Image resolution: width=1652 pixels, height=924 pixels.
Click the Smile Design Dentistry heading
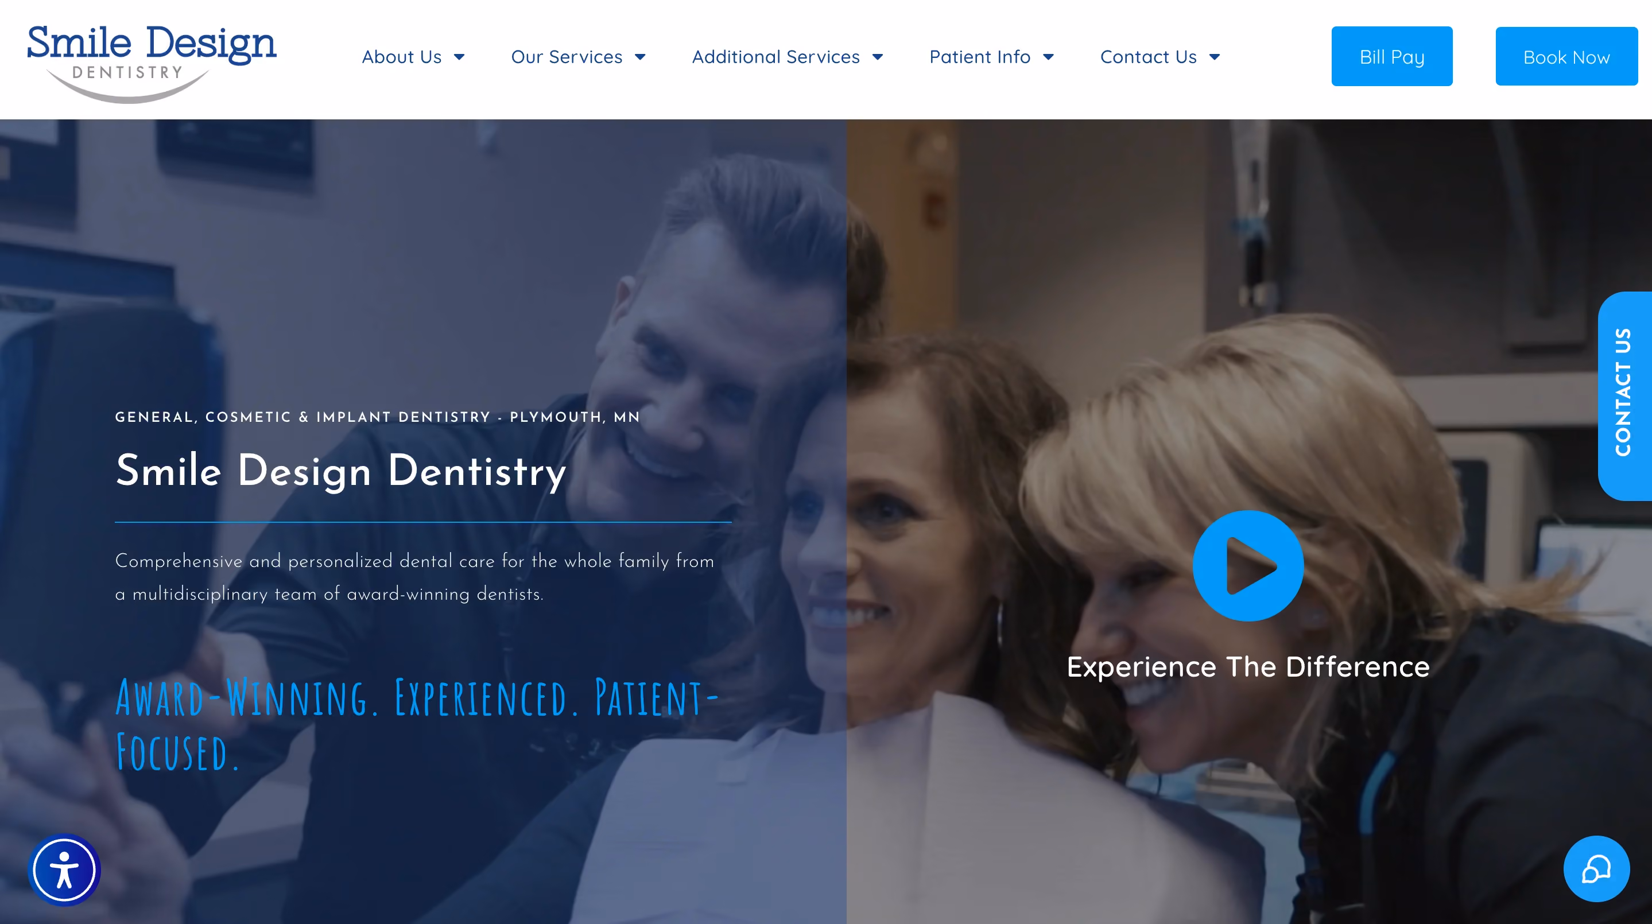click(340, 471)
